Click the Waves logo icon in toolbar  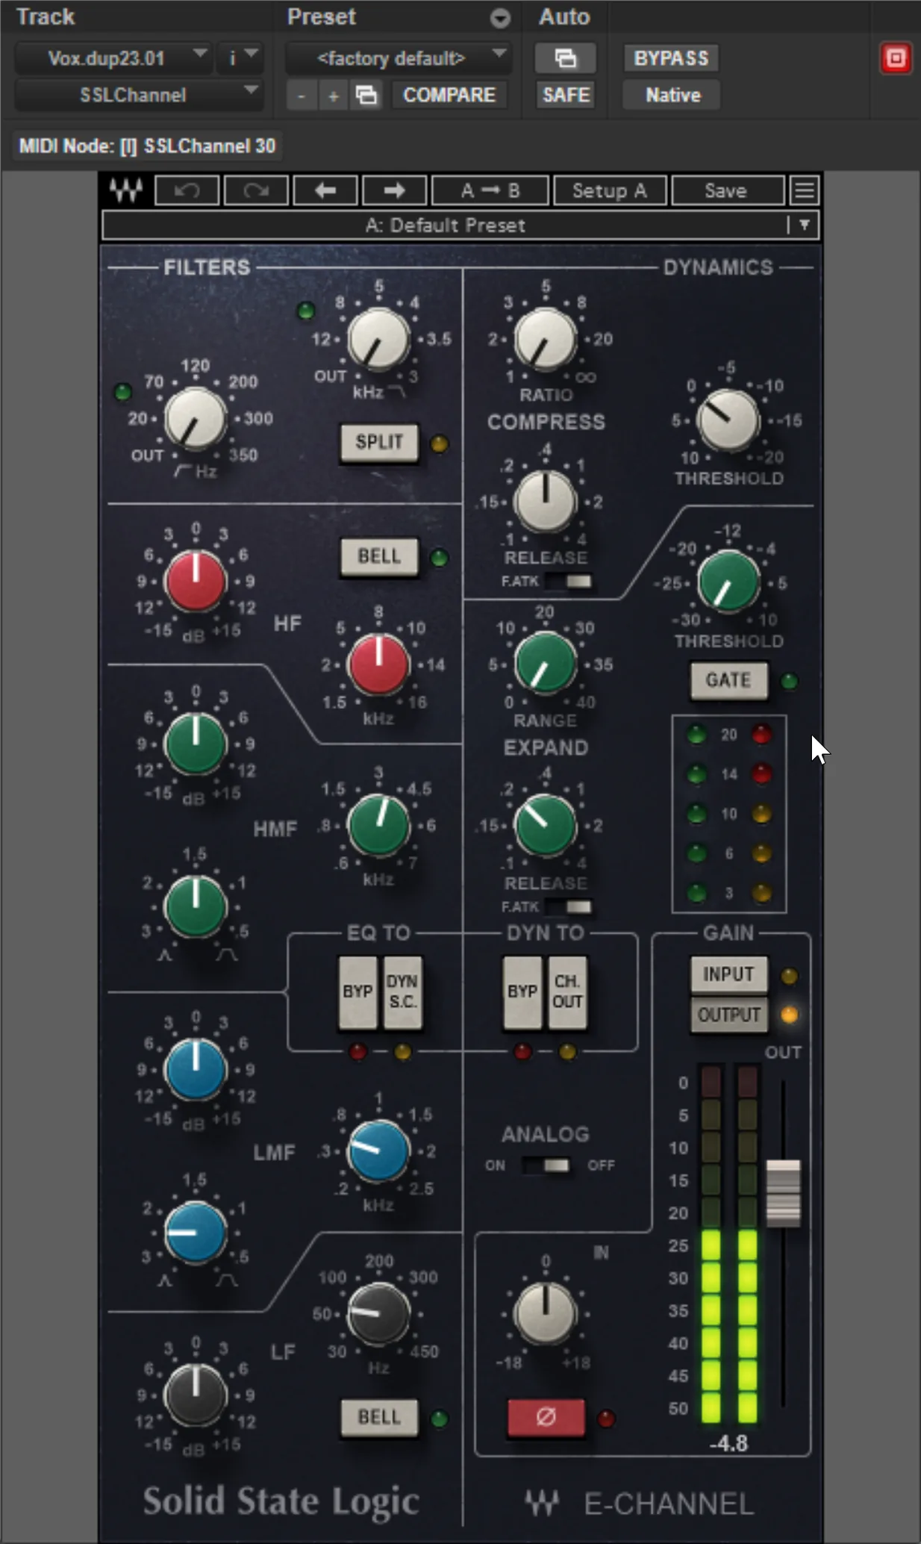(126, 190)
